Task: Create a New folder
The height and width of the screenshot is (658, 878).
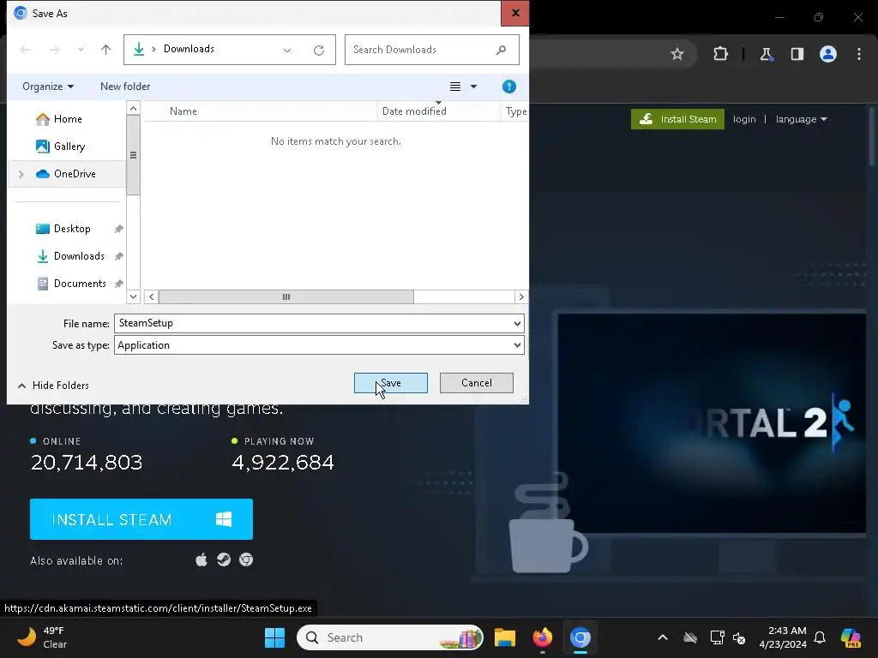Action: (x=125, y=87)
